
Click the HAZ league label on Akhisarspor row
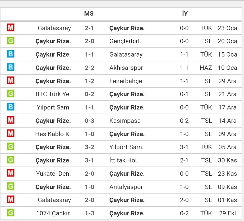click(x=206, y=68)
